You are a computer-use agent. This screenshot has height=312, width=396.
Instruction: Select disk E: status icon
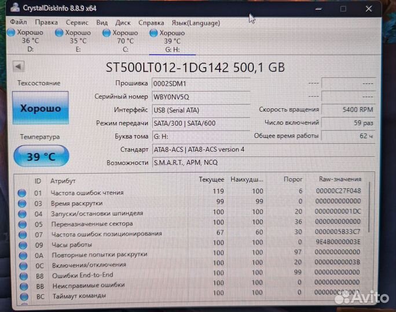59,32
